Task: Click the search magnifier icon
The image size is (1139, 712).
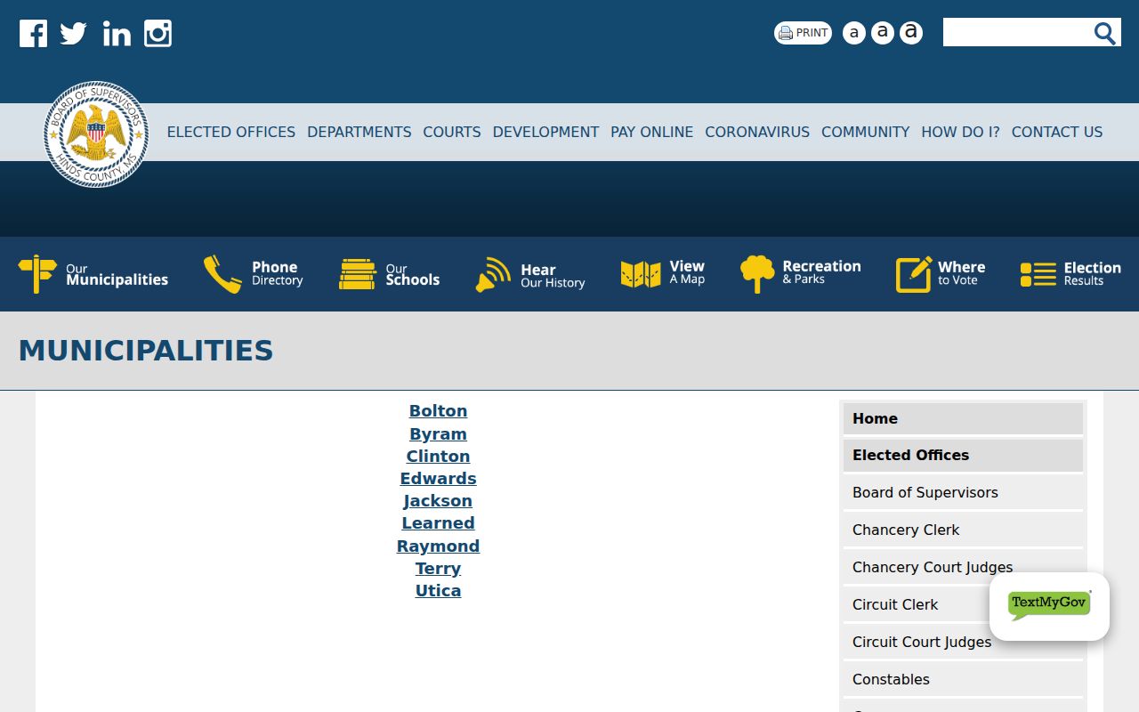Action: (x=1104, y=33)
